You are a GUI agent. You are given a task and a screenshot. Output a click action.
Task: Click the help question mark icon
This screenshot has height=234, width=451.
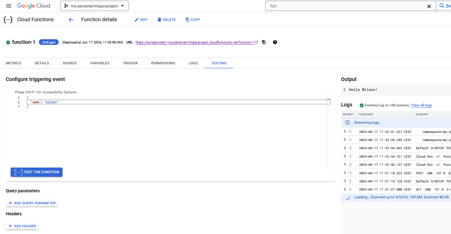click(275, 42)
